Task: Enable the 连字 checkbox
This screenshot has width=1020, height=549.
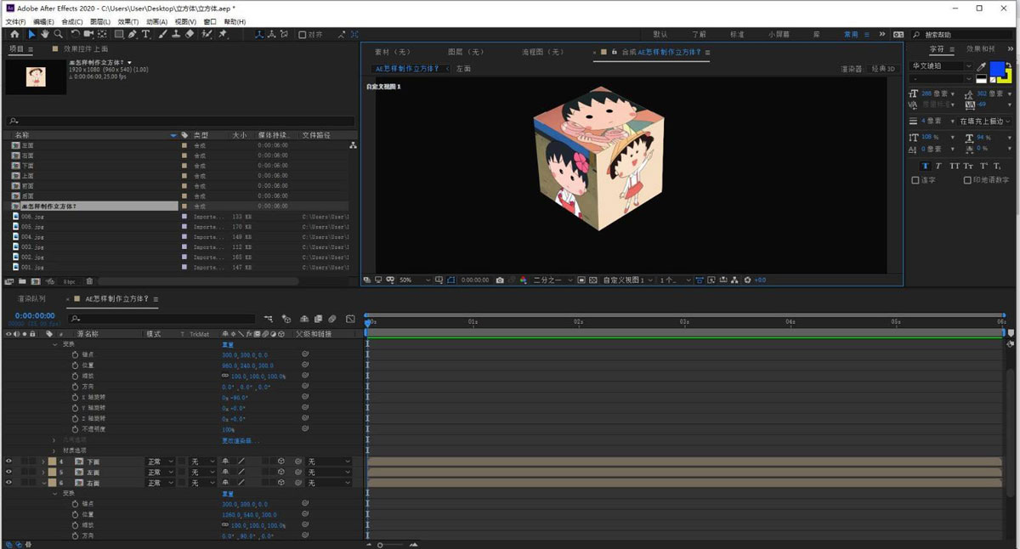Action: pos(915,180)
